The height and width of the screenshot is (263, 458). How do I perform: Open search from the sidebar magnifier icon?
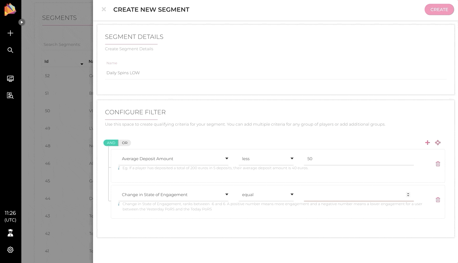[10, 50]
